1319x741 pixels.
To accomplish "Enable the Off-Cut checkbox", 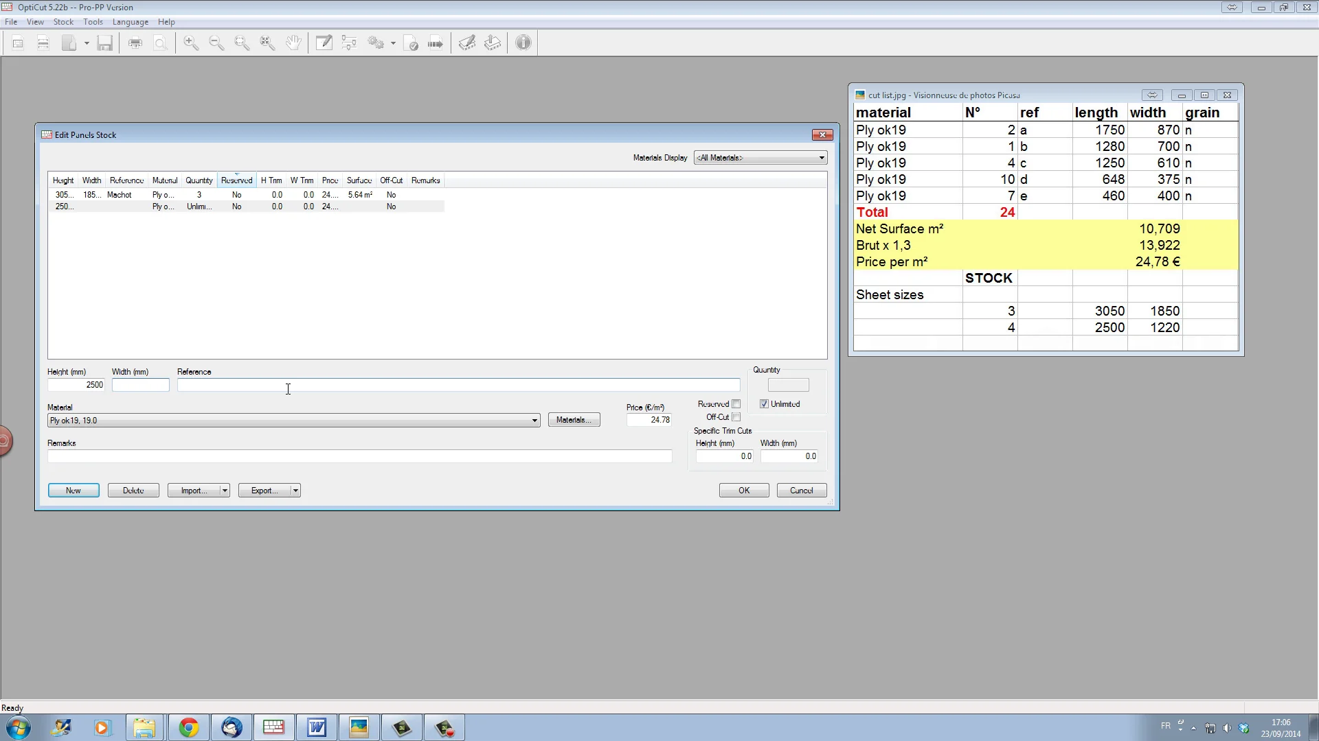I will pos(736,417).
